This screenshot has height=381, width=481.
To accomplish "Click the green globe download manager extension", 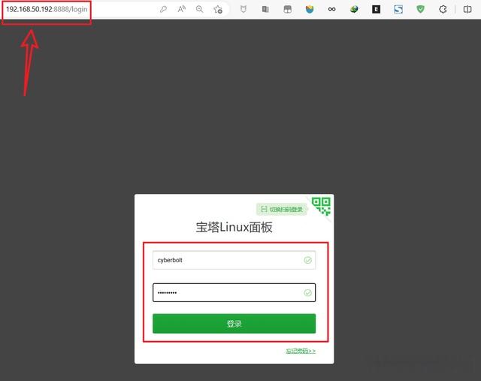I will 354,10.
